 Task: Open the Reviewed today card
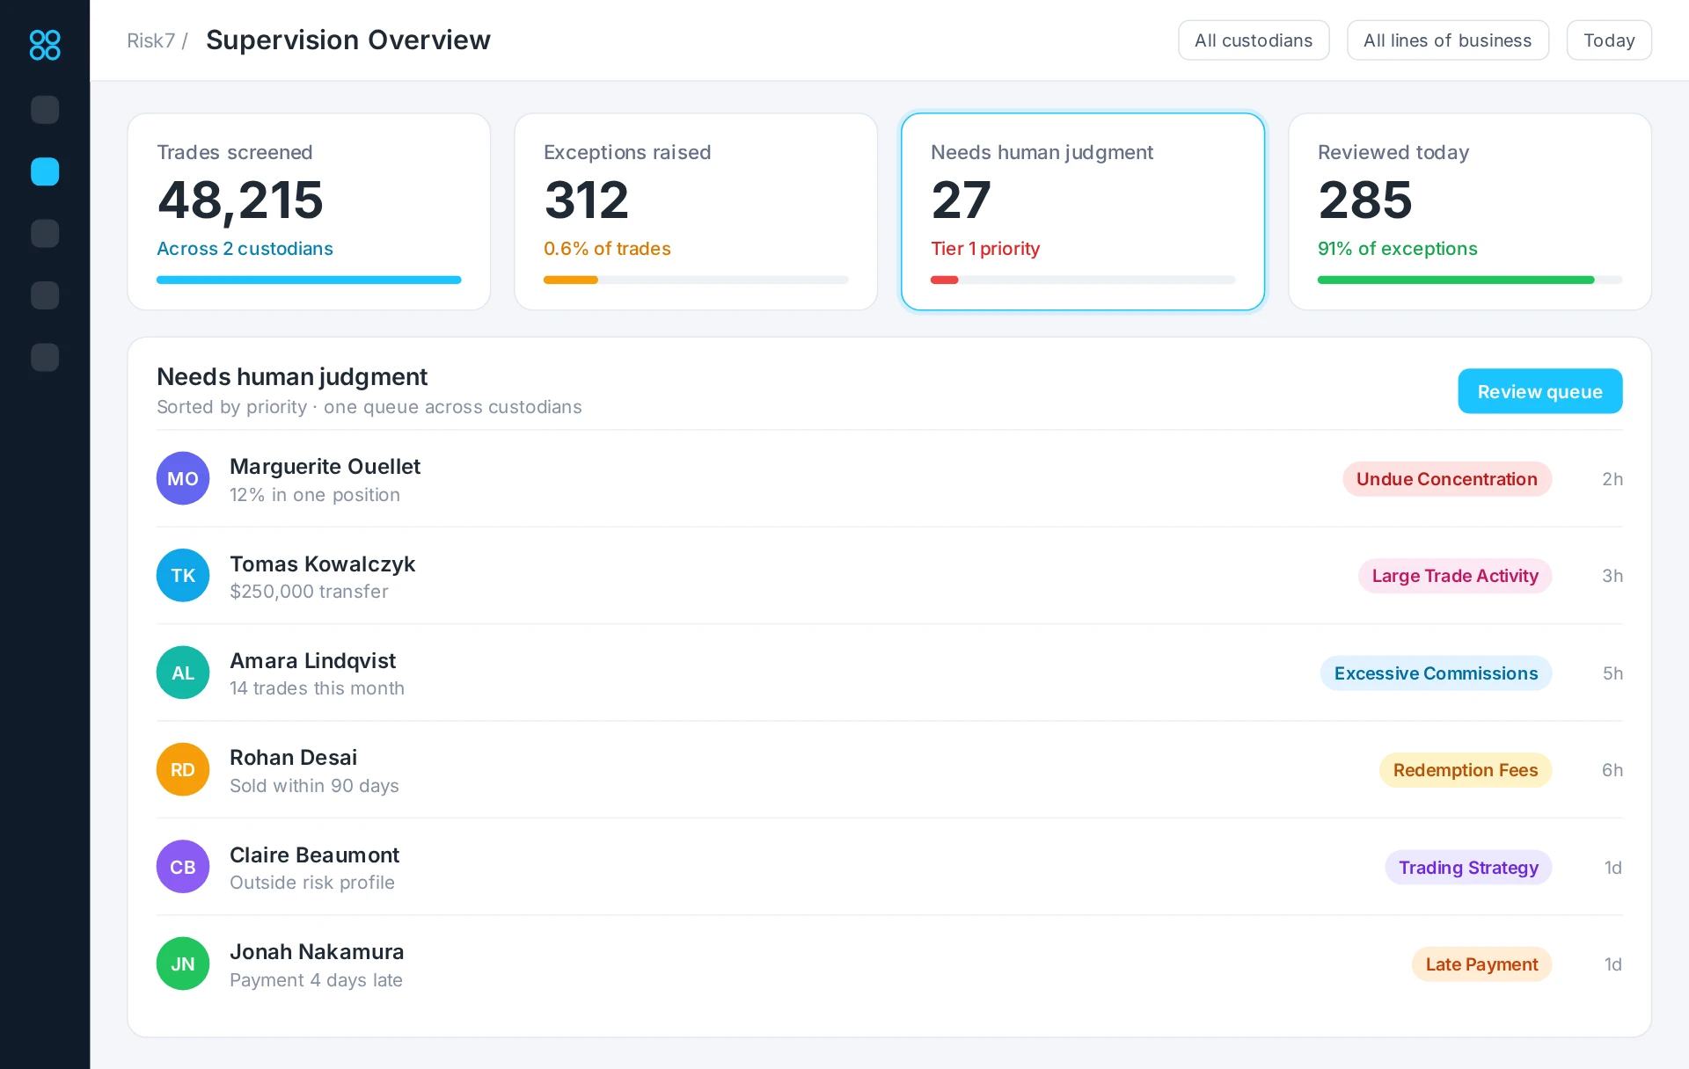click(x=1470, y=212)
